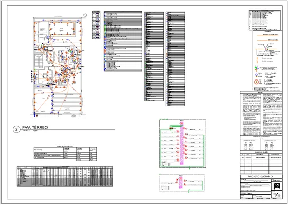Click the circled number 2 view tag

[x=16, y=129]
